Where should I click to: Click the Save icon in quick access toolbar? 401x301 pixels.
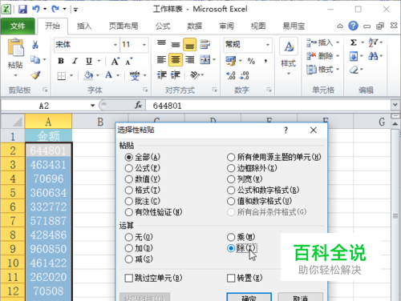pyautogui.click(x=22, y=10)
